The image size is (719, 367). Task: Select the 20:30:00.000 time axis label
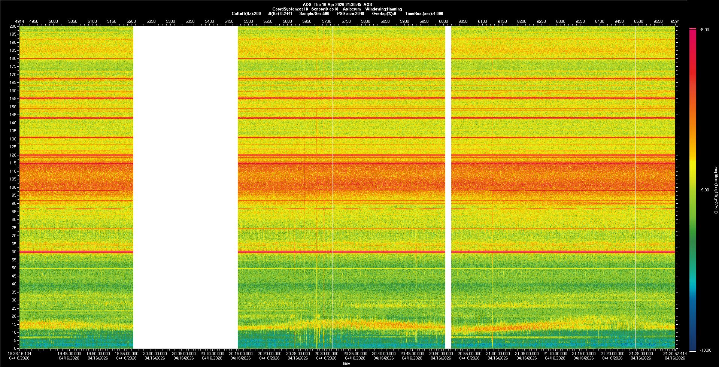point(326,354)
